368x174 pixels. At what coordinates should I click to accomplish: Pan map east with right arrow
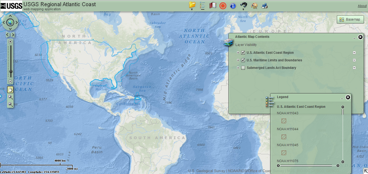(x=16, y=22)
